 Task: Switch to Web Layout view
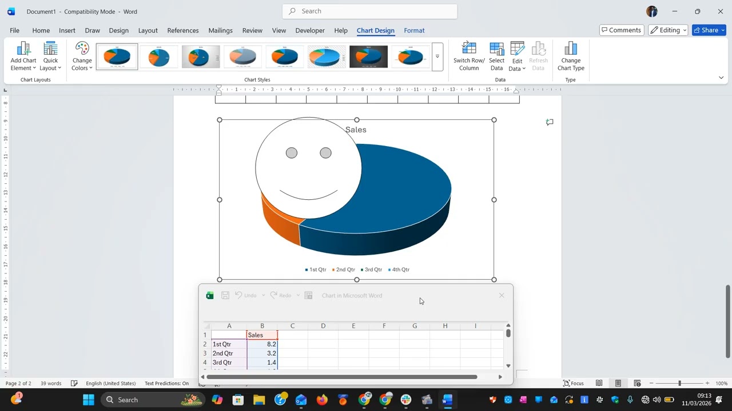[x=637, y=384]
